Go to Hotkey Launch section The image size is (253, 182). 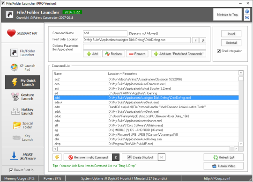tap(22, 111)
